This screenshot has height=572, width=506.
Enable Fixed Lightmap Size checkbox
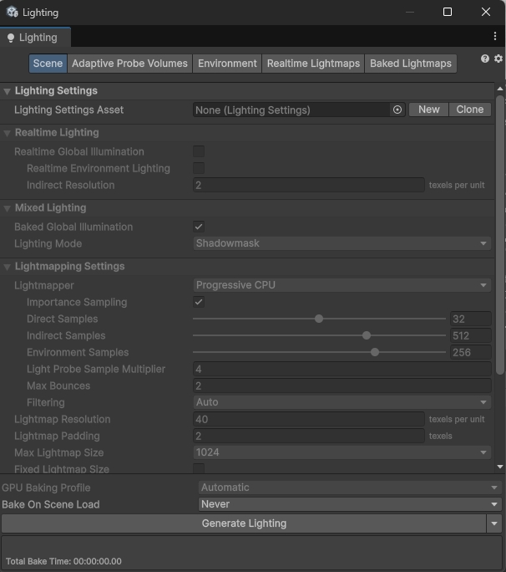[199, 468]
